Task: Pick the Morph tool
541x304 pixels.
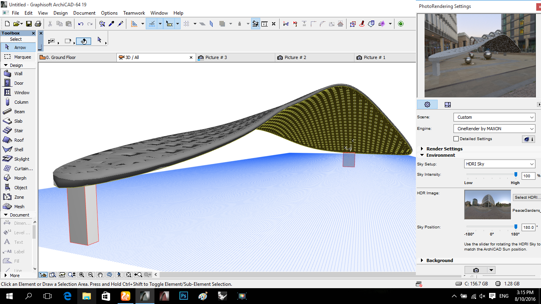Action: [x=20, y=178]
